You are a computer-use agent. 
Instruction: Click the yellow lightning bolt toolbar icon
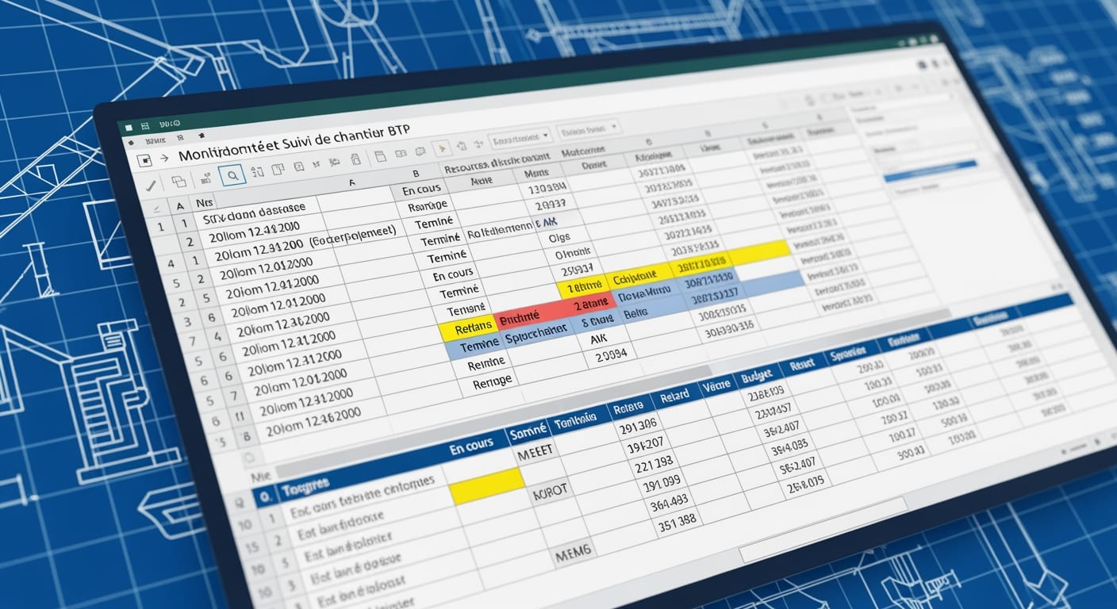point(443,147)
